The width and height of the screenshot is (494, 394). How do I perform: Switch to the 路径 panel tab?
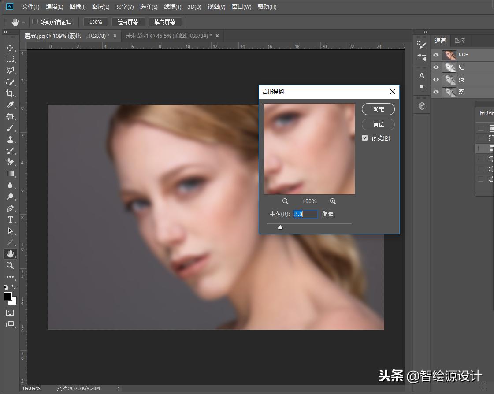point(460,41)
